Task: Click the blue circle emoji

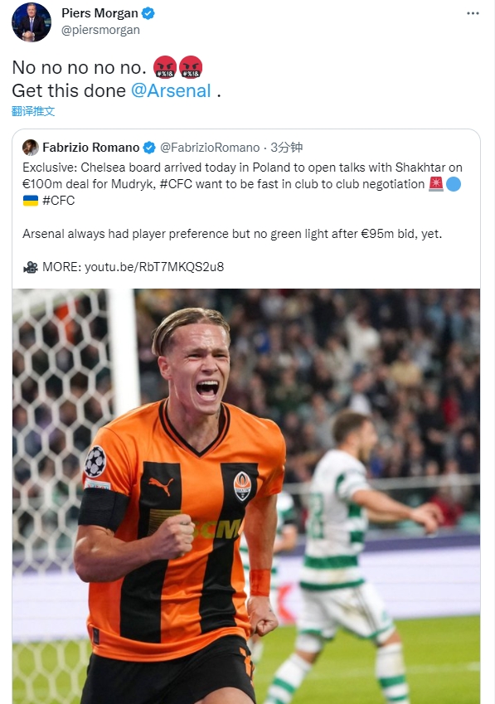Action: 454,184
